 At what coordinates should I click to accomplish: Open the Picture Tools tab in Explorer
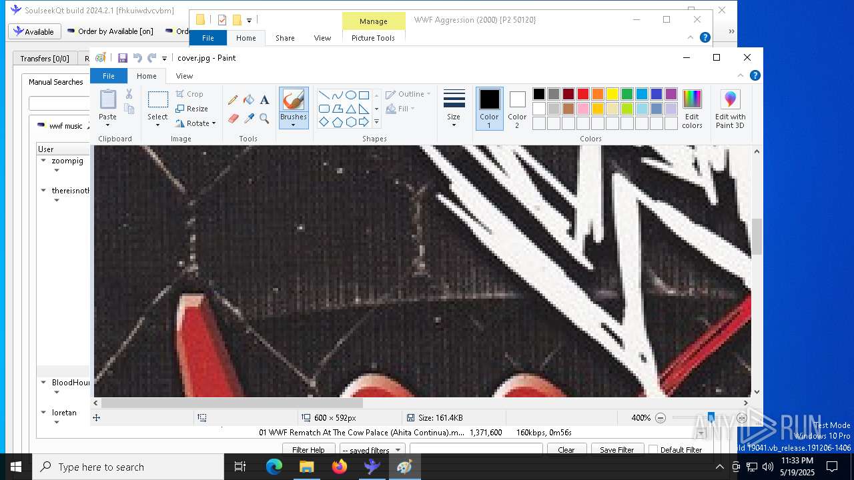tap(373, 38)
